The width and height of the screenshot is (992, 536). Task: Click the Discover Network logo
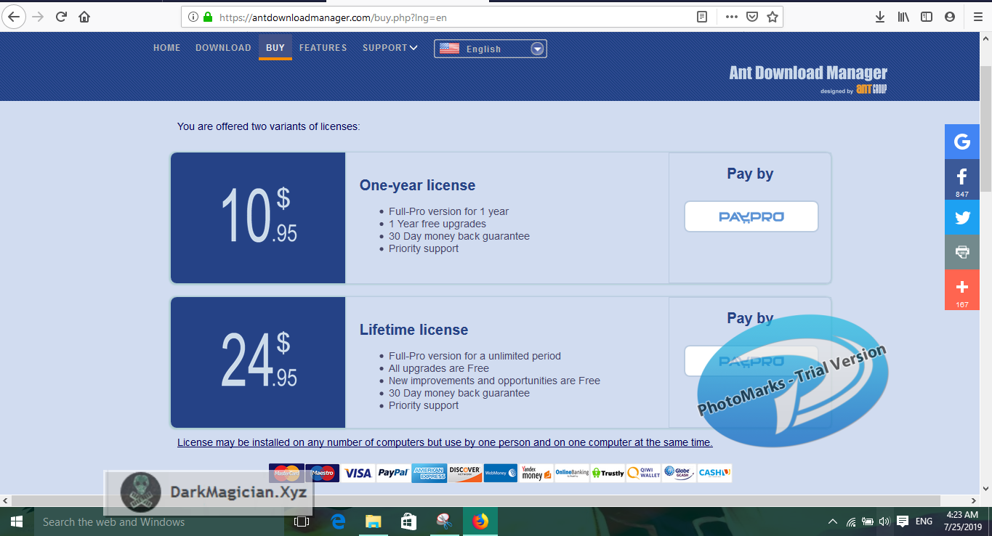click(x=464, y=473)
